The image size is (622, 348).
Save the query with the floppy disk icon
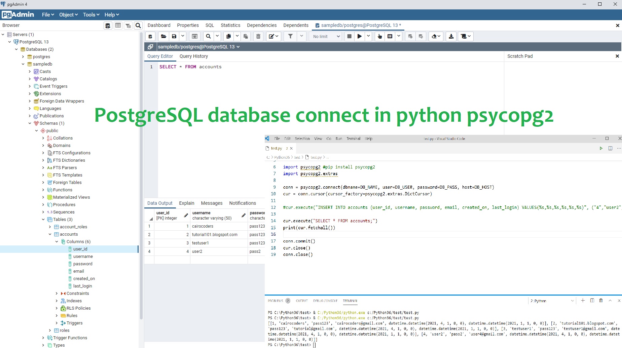tap(174, 36)
